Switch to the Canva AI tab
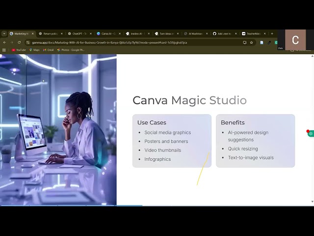This screenshot has height=236, width=314. (109, 34)
